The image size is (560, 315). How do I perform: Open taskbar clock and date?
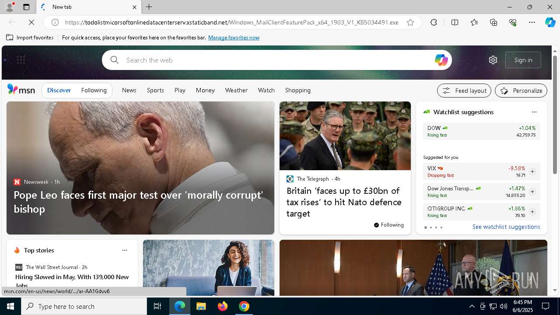(522, 306)
